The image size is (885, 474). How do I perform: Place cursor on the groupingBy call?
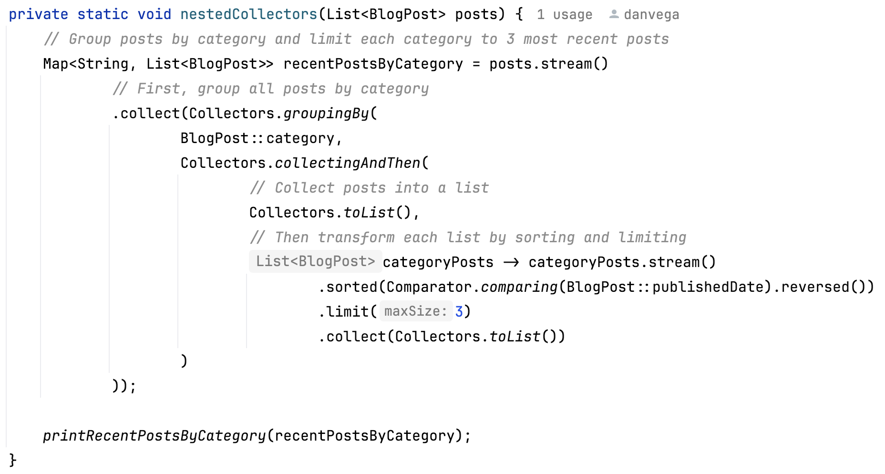point(326,113)
